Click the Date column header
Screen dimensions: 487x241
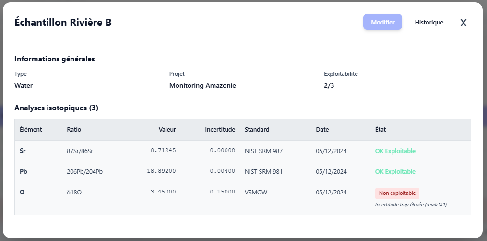(322, 130)
